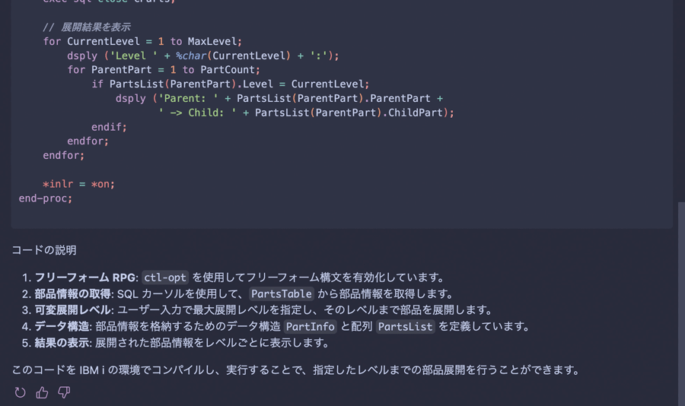Click the ctl-opt inline code chip

(x=165, y=278)
